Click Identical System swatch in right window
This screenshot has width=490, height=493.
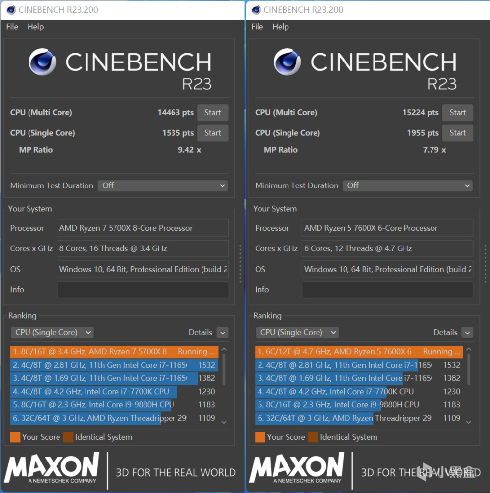point(314,437)
